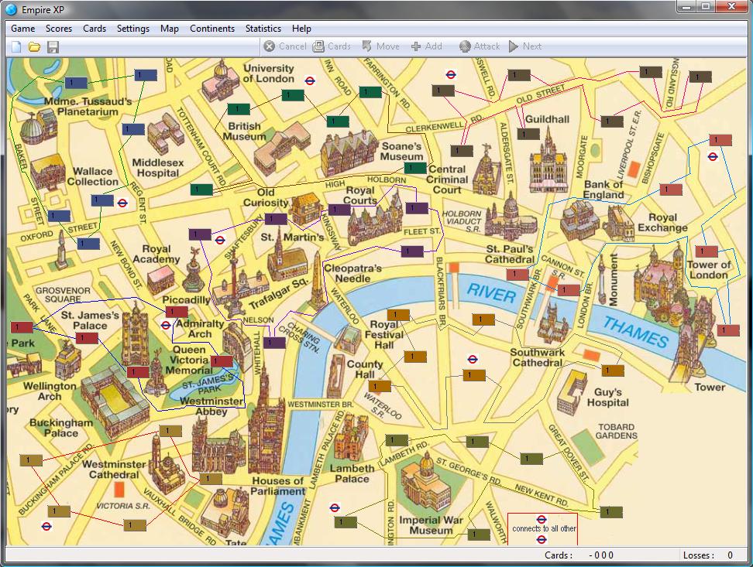Select red territory above Tower of London

click(x=707, y=251)
